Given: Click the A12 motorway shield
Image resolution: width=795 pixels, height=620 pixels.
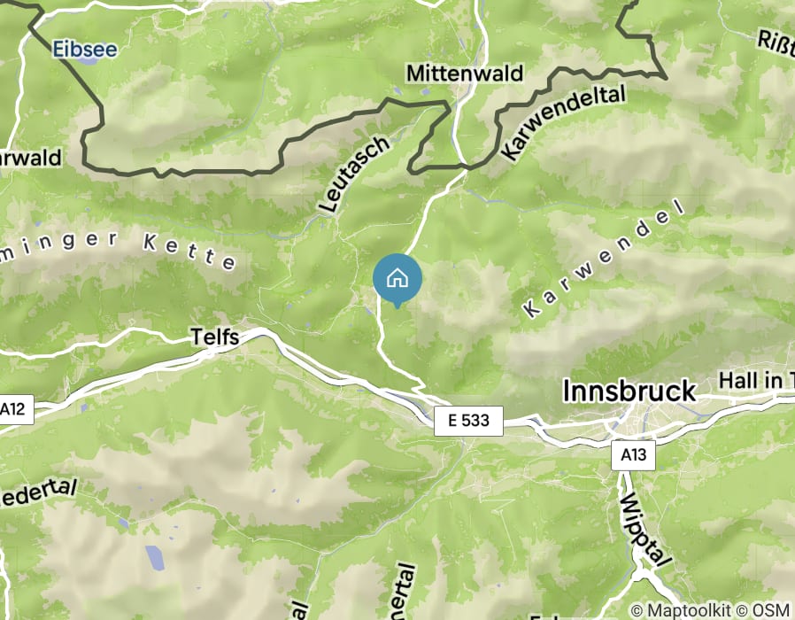Looking at the screenshot, I should pos(13,409).
